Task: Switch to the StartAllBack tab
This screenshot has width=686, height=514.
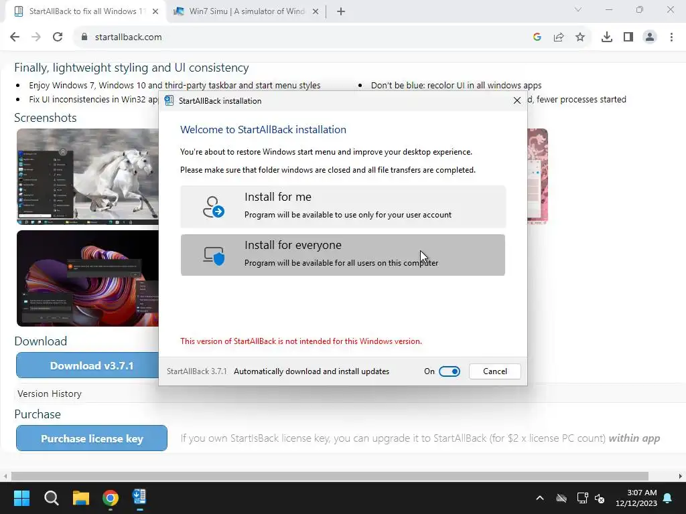Action: [85, 11]
